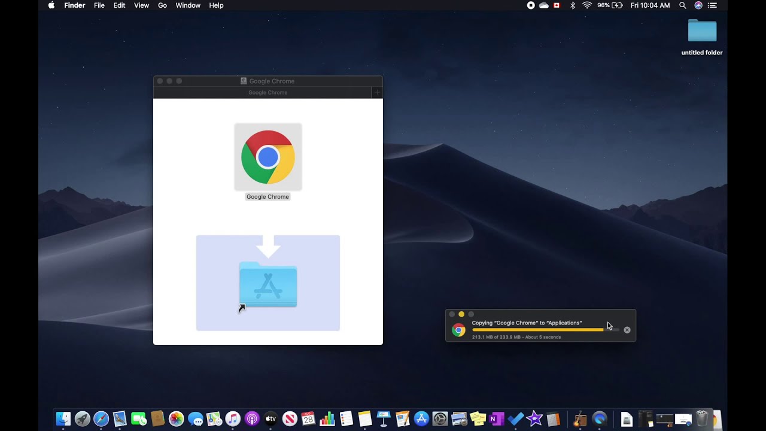Open the View menu

[142, 5]
